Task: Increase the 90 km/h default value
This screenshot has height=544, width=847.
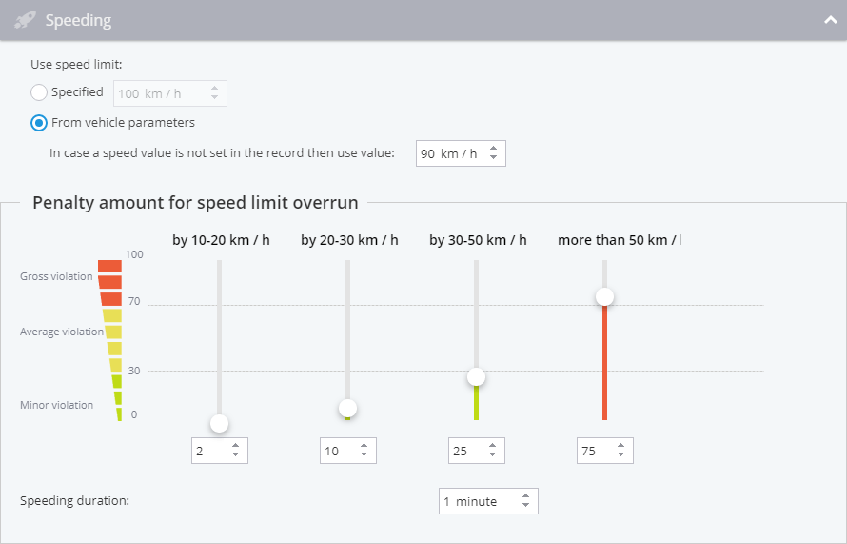Action: pos(493,149)
